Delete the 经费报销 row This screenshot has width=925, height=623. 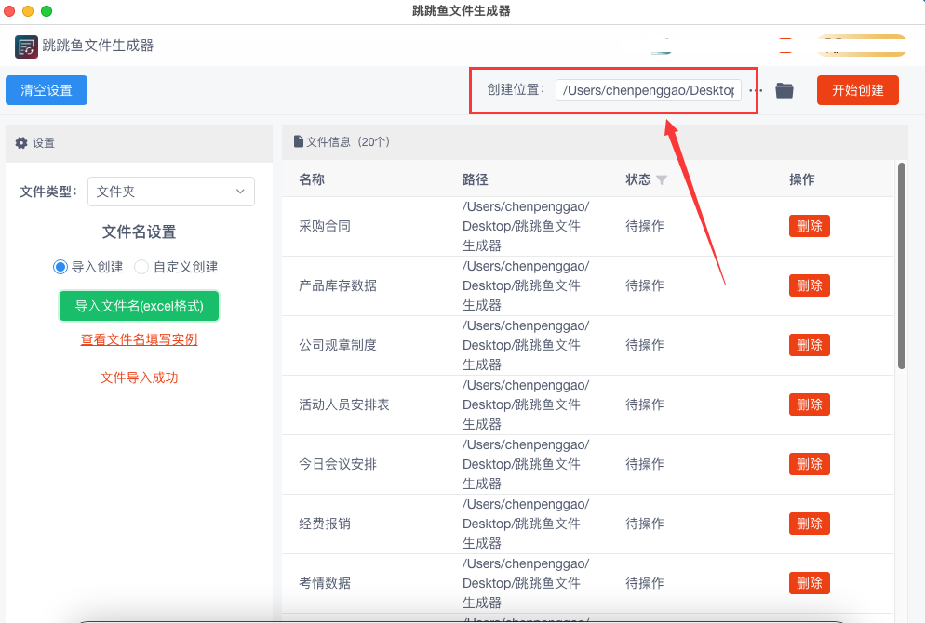810,524
